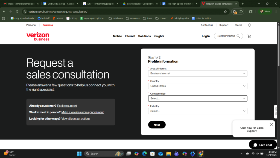Follow the Explore support link

pyautogui.click(x=67, y=106)
